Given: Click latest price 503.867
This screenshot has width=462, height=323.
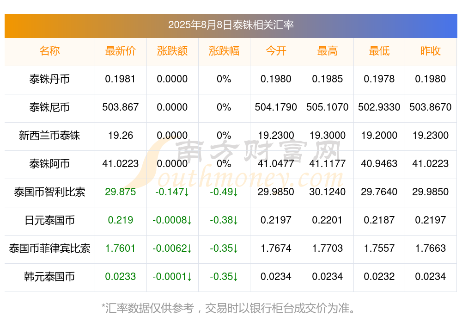Looking at the screenshot, I should (121, 107).
